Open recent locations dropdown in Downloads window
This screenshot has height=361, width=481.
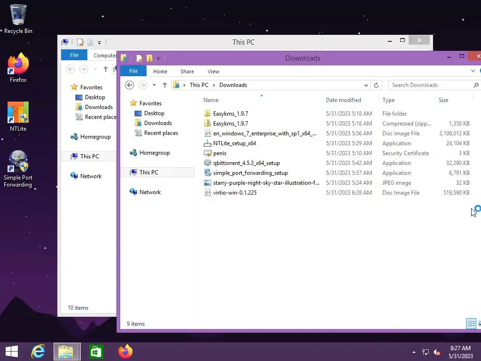pos(154,85)
